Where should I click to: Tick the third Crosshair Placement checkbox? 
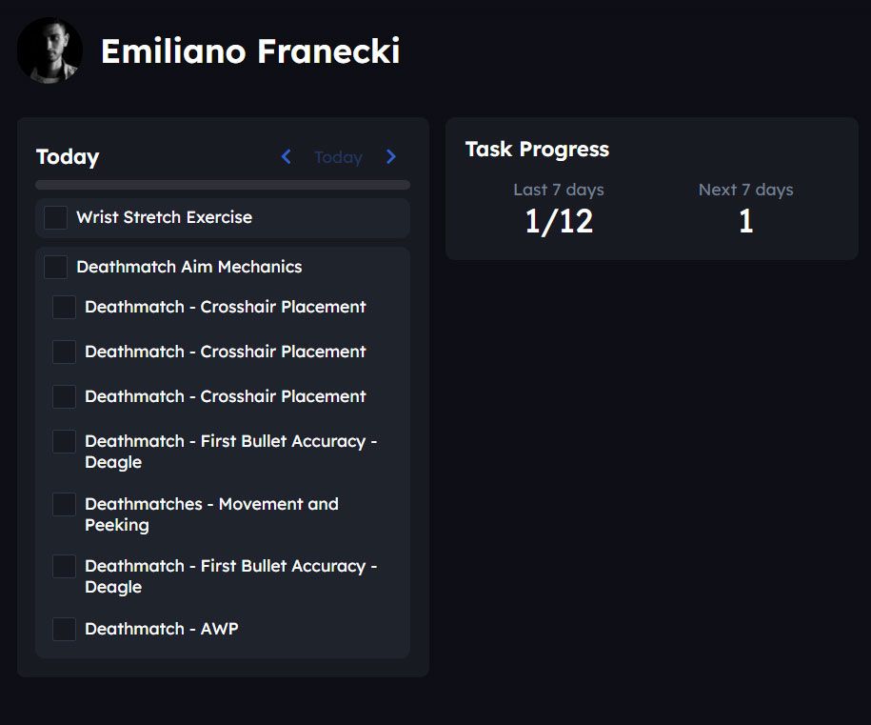pyautogui.click(x=64, y=396)
